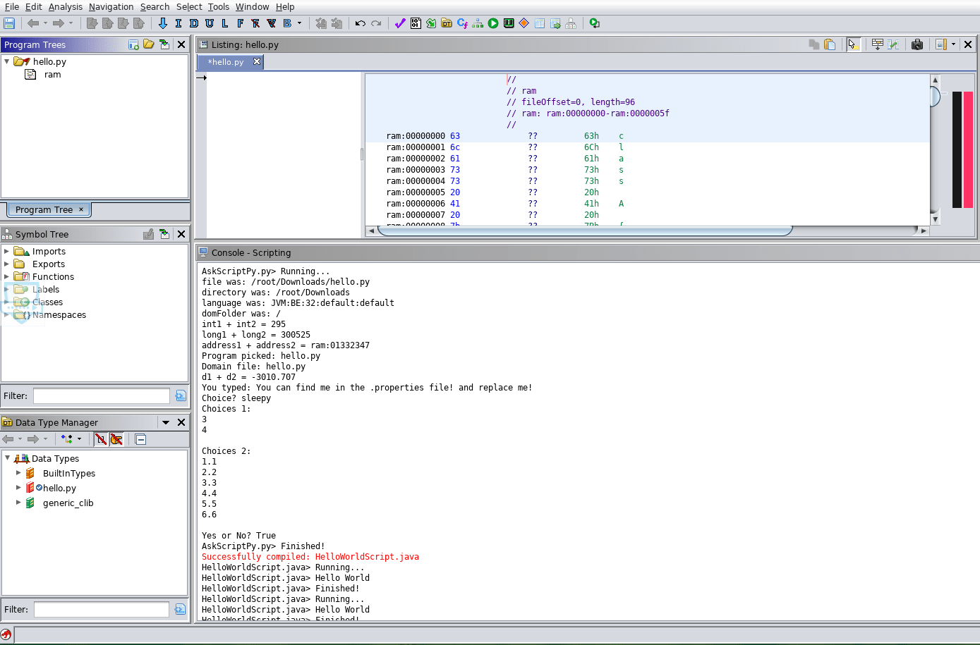Collapse all in Data Type Manager
The image size is (980, 645).
140,439
